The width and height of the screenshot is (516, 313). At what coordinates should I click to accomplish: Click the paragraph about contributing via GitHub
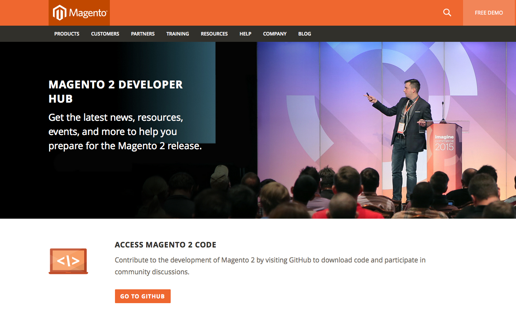click(x=270, y=266)
